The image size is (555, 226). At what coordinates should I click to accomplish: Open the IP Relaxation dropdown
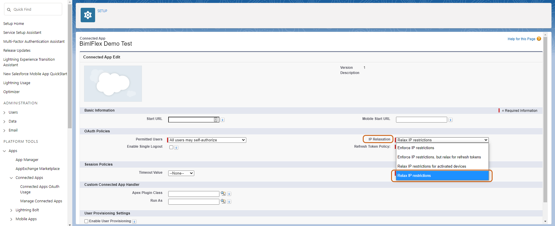442,140
